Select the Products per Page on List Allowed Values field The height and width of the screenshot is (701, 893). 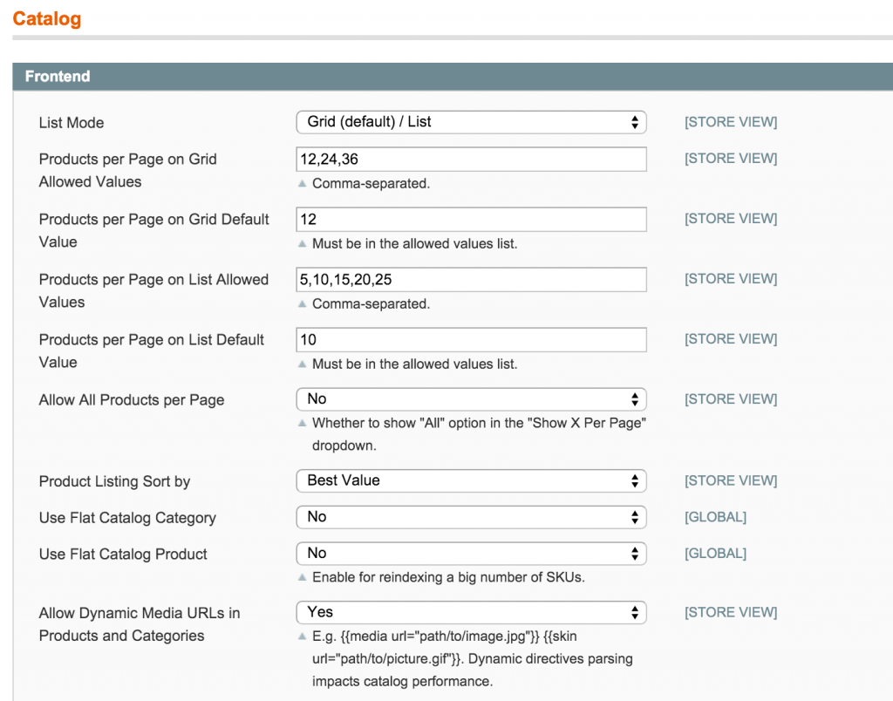(471, 279)
